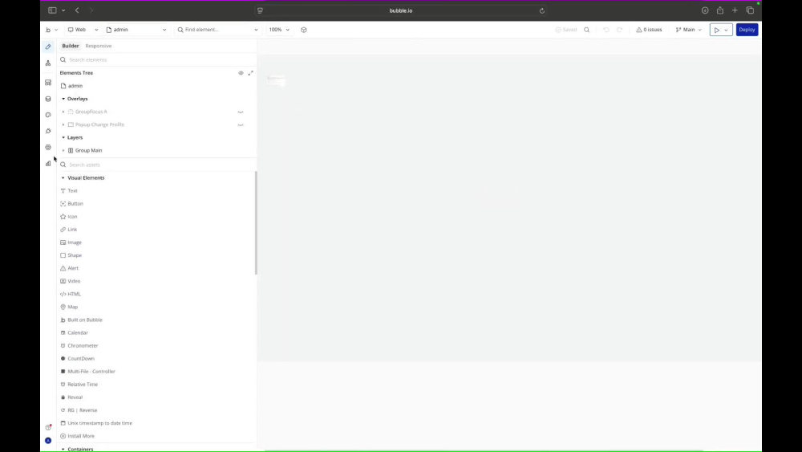Open the Styles tab palette icon
Image resolution: width=802 pixels, height=452 pixels.
click(x=48, y=115)
